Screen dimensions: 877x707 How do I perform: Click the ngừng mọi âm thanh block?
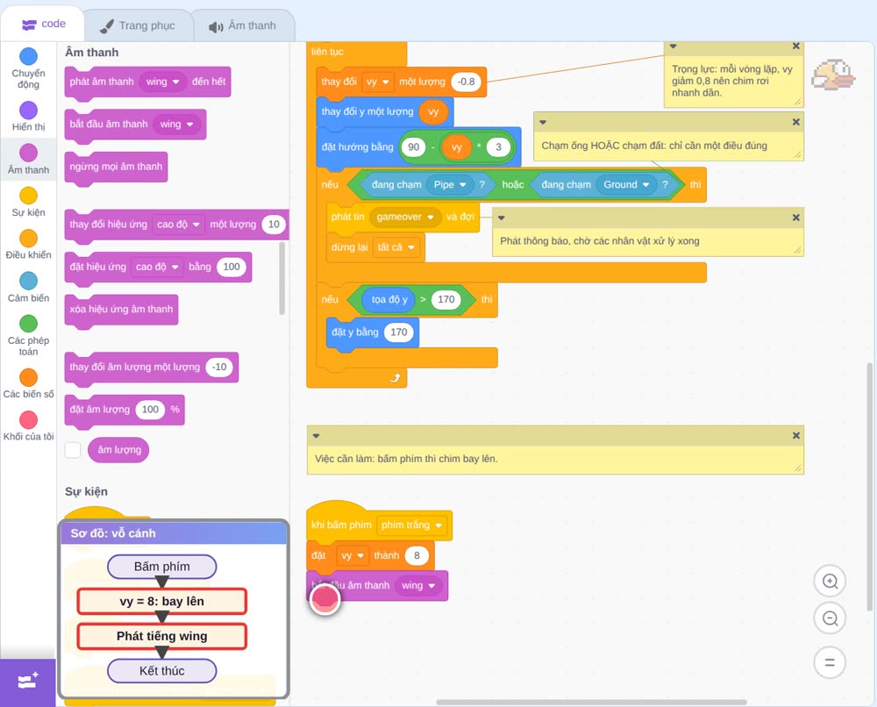116,167
